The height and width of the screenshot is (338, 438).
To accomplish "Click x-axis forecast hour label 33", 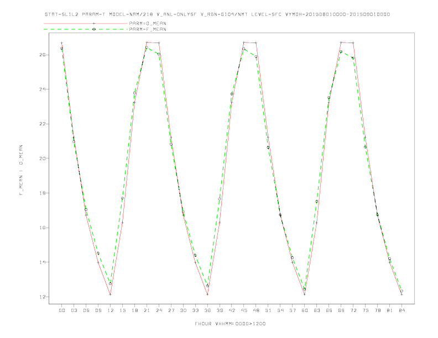I will click(x=195, y=310).
